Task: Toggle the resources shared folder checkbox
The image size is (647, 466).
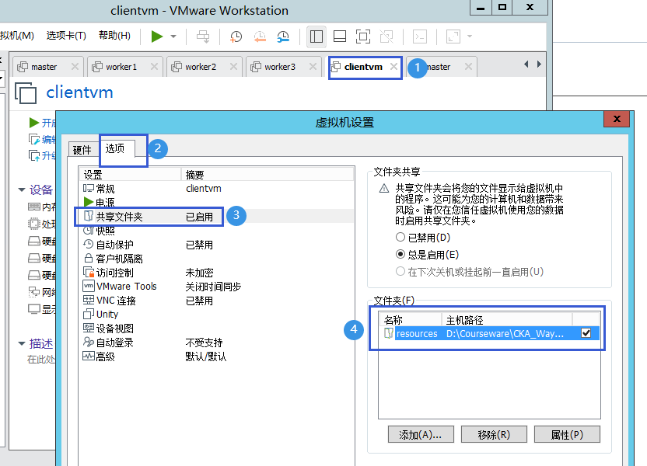Action: (x=586, y=333)
